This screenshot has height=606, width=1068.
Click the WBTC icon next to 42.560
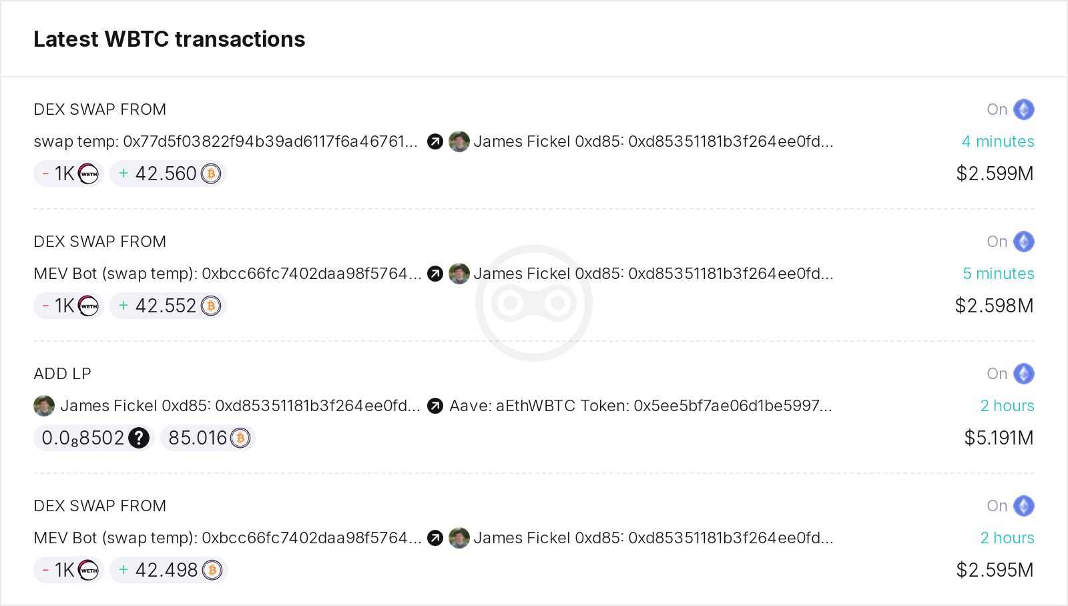tap(210, 174)
